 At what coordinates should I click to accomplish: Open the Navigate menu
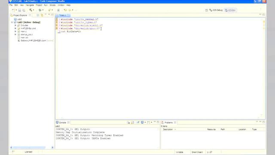(30, 5)
